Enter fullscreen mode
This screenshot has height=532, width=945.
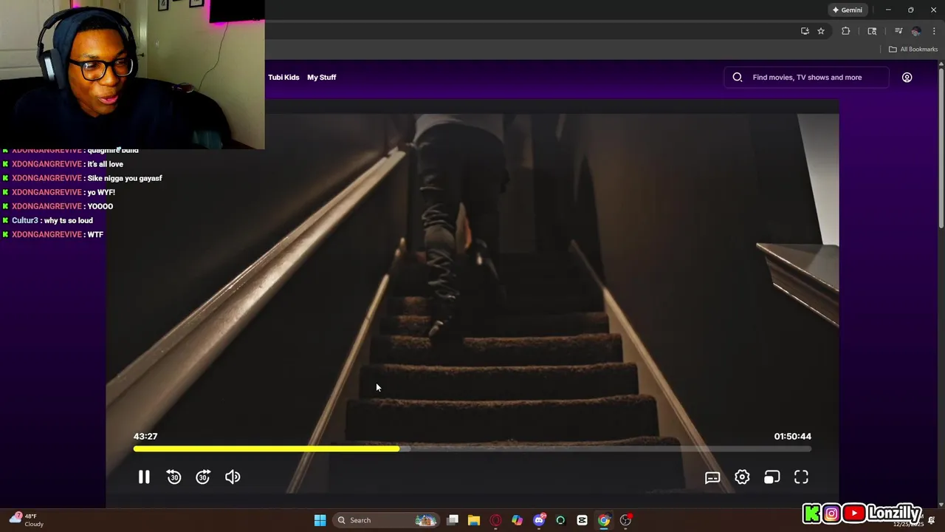coord(801,477)
